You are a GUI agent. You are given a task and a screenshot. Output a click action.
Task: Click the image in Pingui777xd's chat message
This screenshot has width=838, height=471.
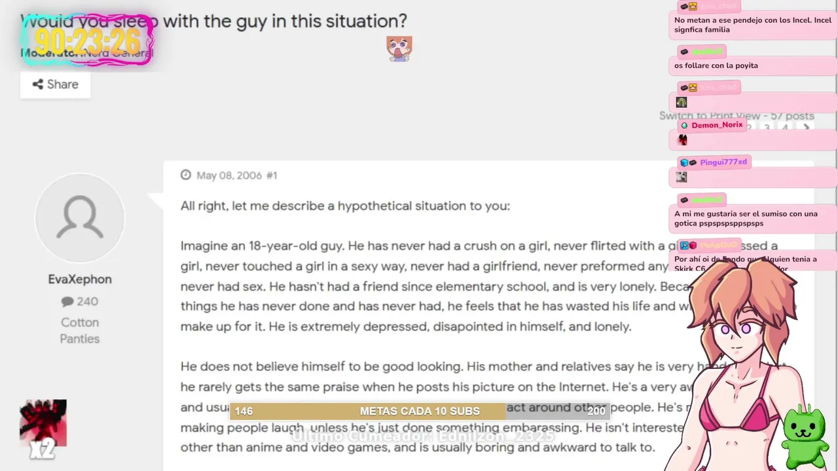682,177
